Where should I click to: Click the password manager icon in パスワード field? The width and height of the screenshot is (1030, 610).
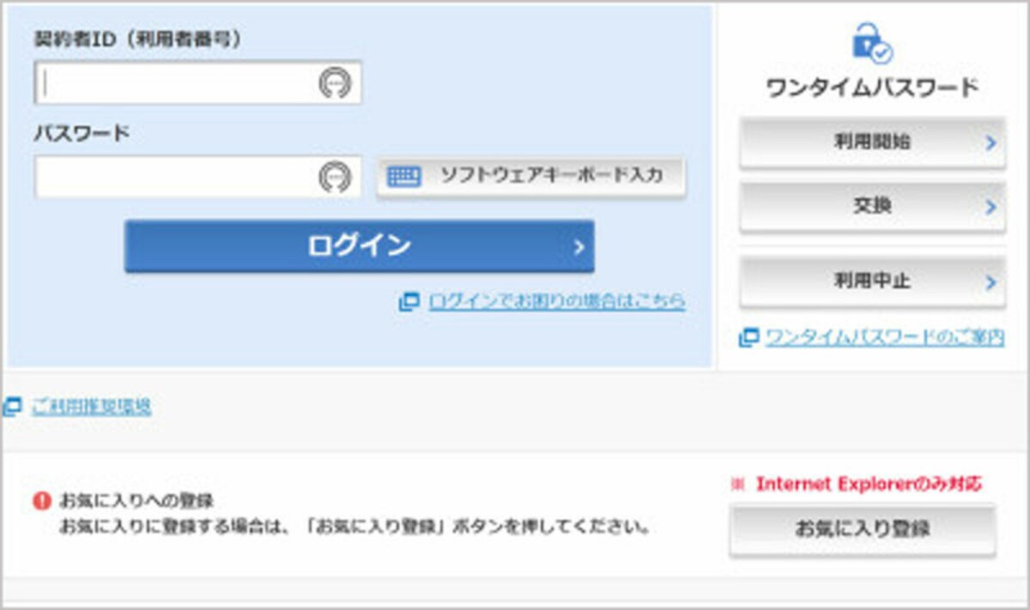coord(336,177)
